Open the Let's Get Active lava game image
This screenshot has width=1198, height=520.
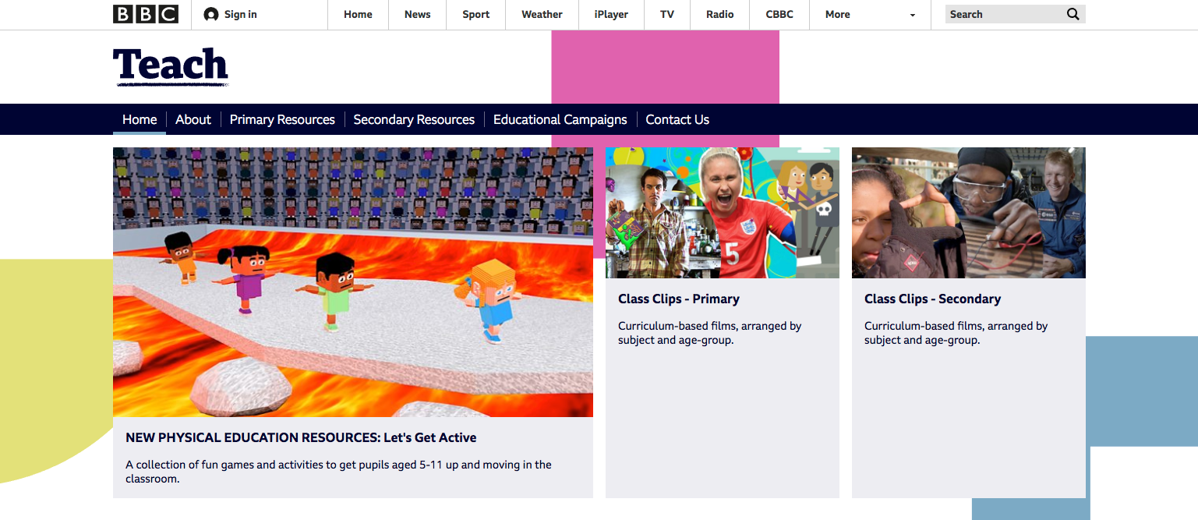click(353, 282)
